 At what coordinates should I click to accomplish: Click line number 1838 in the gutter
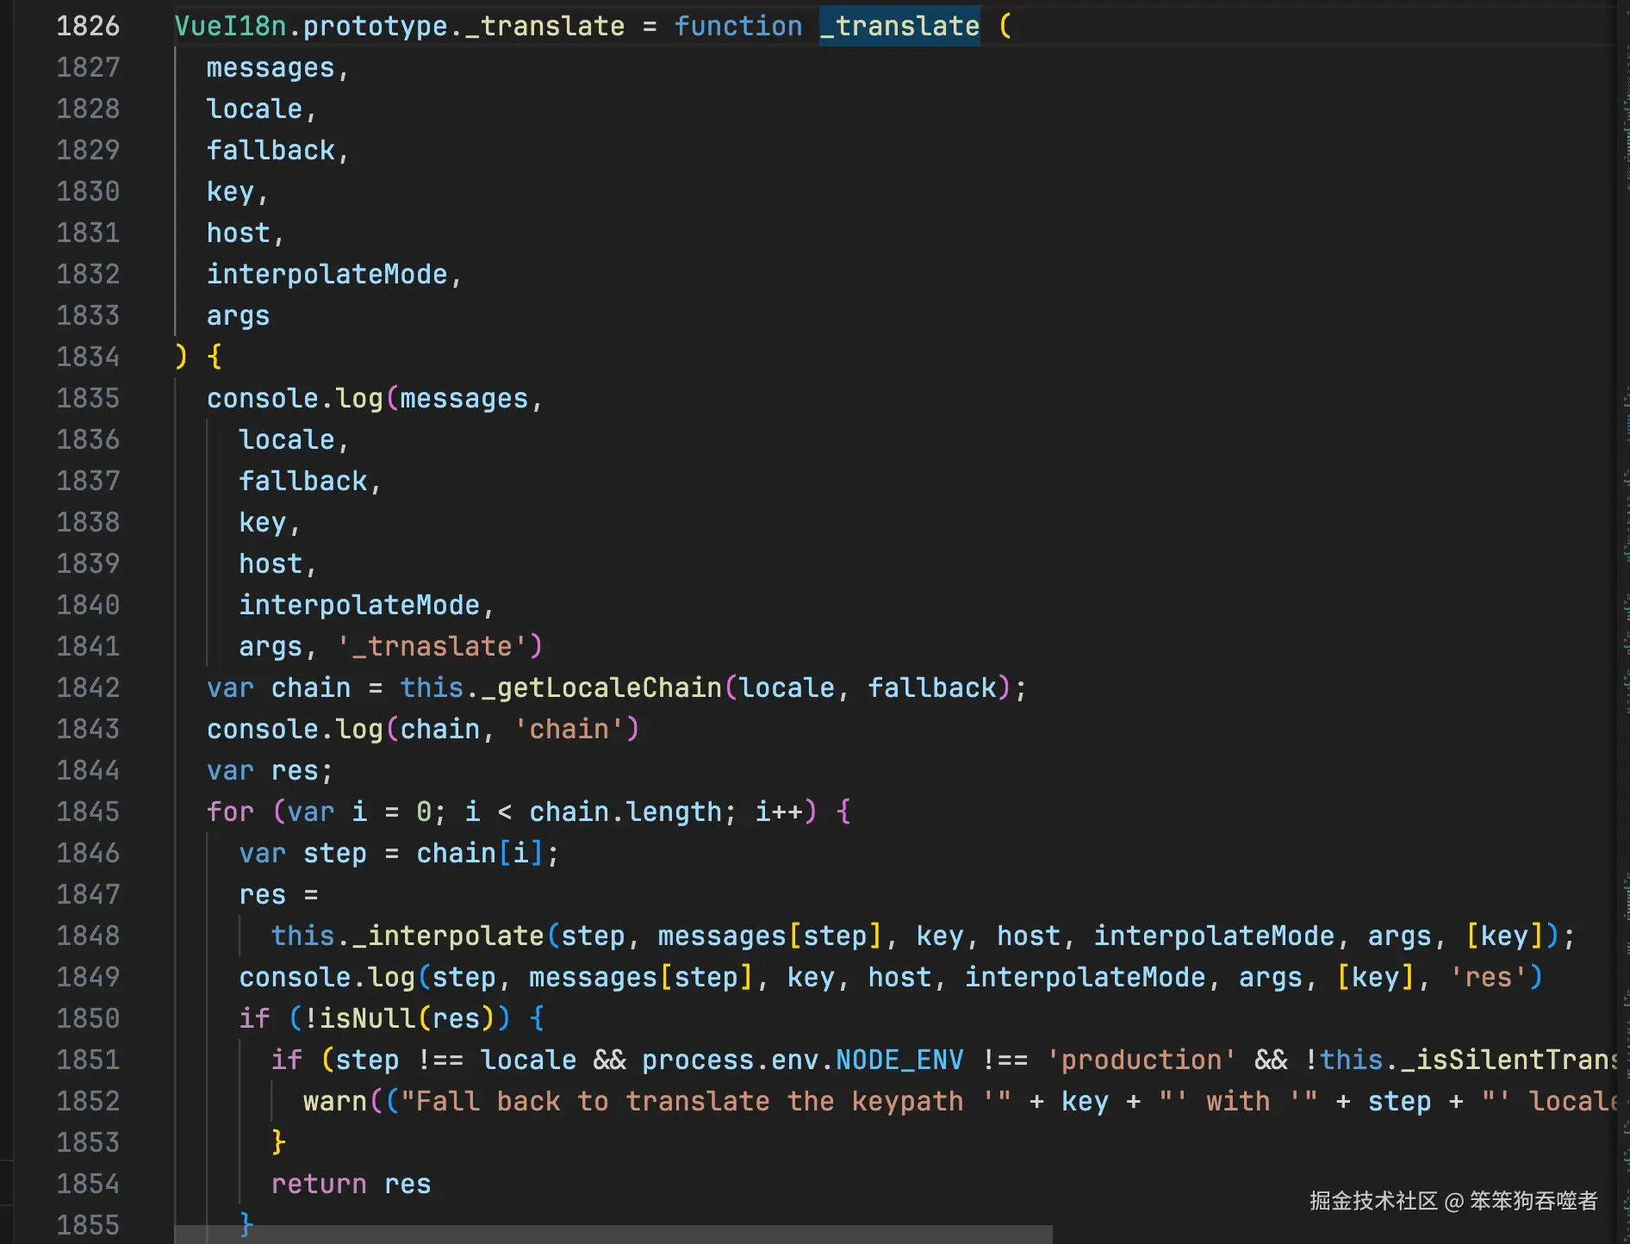[x=88, y=522]
